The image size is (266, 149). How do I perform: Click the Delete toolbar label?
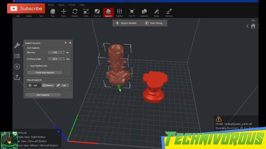(x=29, y=16)
